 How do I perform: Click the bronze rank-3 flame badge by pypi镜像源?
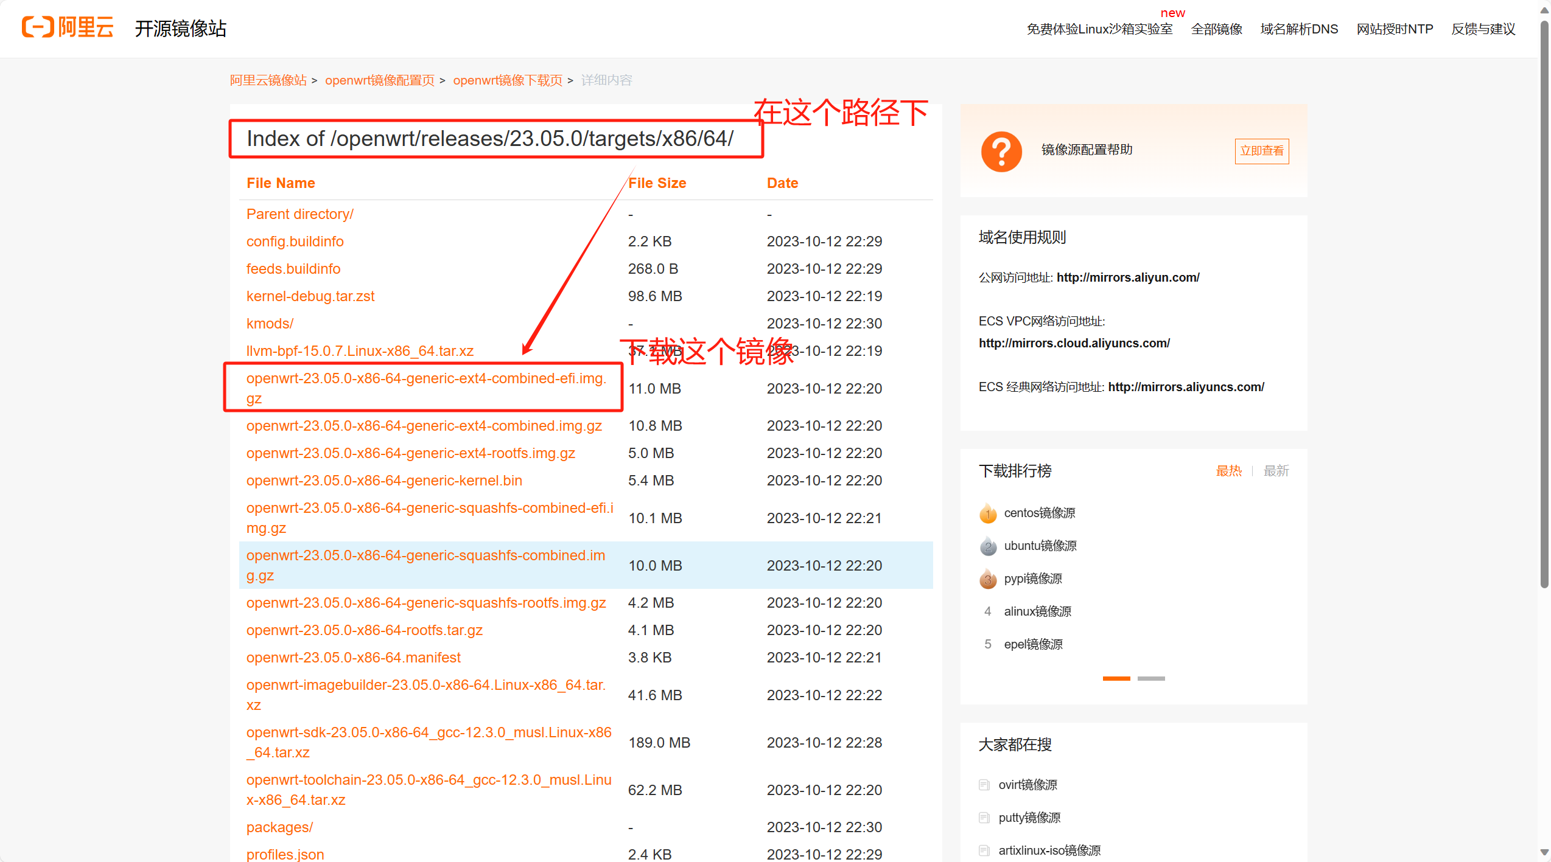pos(988,579)
